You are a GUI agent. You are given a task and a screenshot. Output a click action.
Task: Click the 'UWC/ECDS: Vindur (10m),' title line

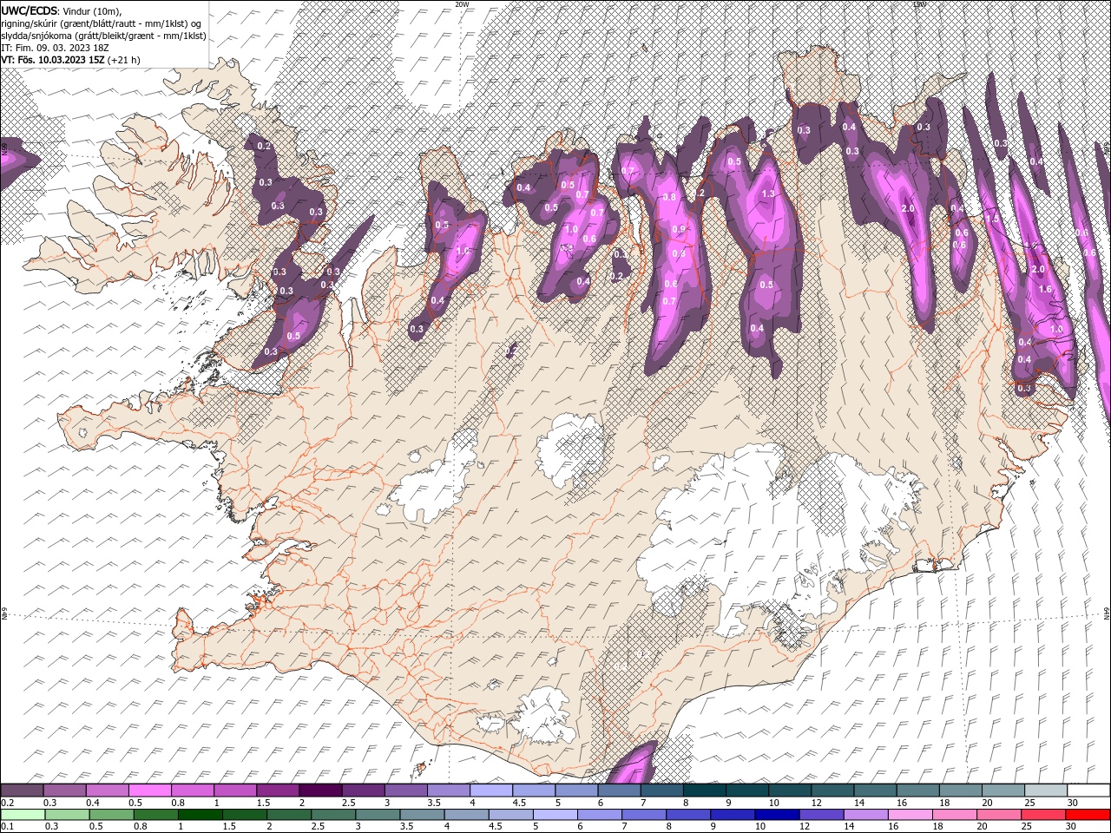point(62,10)
